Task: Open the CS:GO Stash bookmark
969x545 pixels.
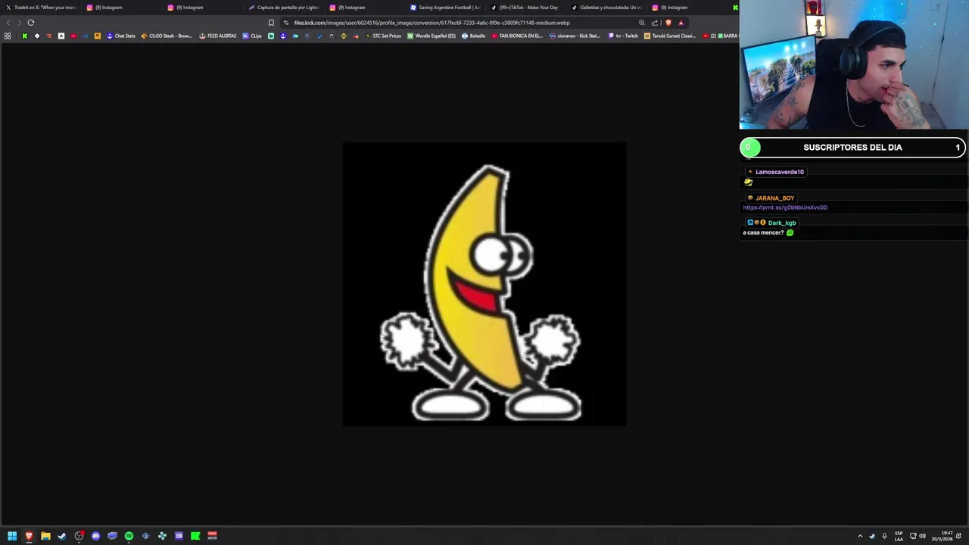Action: pyautogui.click(x=167, y=36)
